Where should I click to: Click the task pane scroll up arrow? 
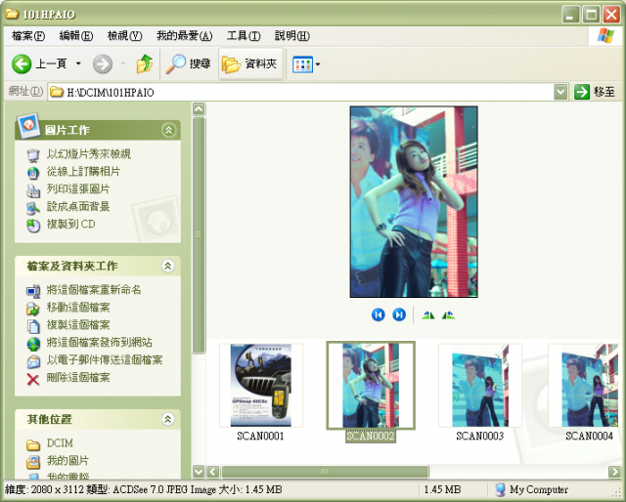click(199, 108)
